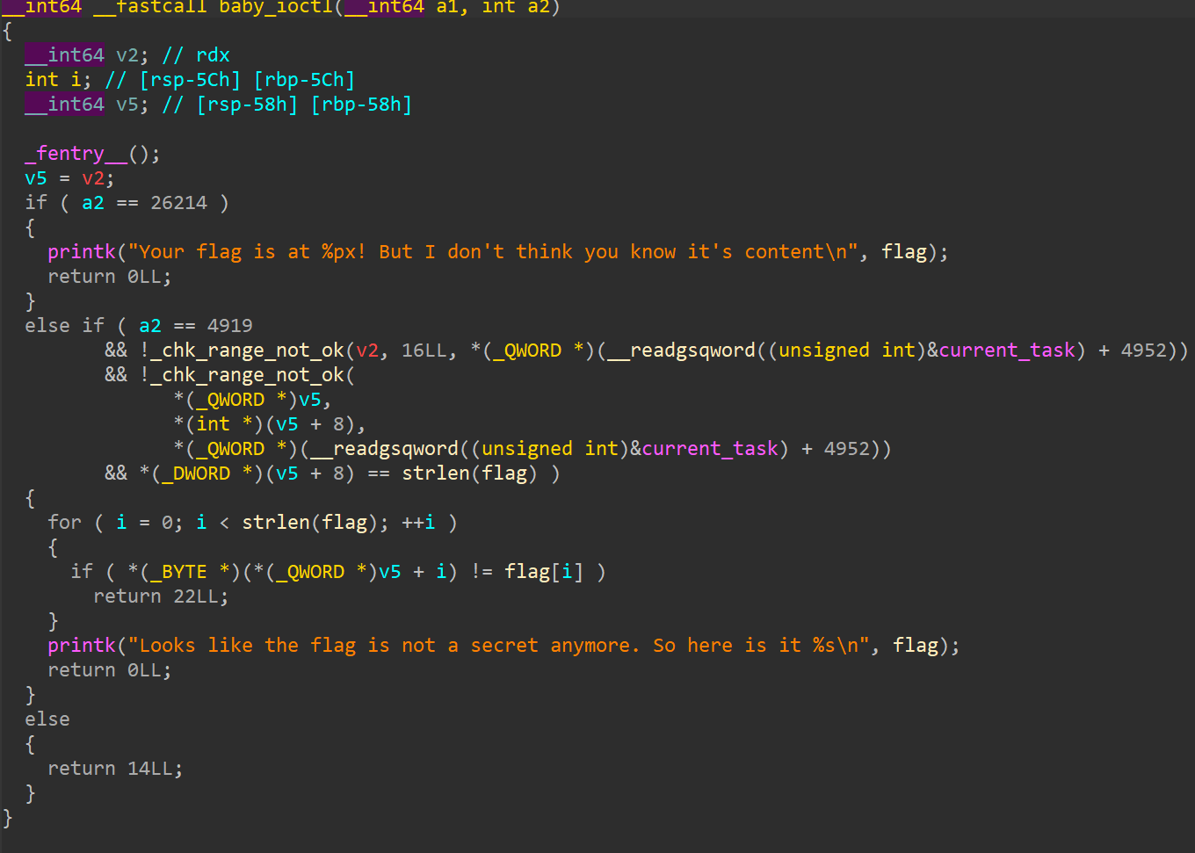This screenshot has width=1195, height=853.
Task: Click variable v5 in its declaration
Action: 127,105
